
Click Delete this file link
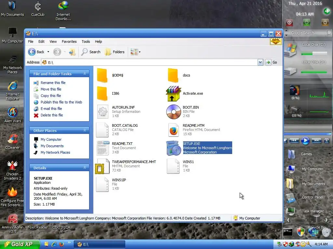52,115
